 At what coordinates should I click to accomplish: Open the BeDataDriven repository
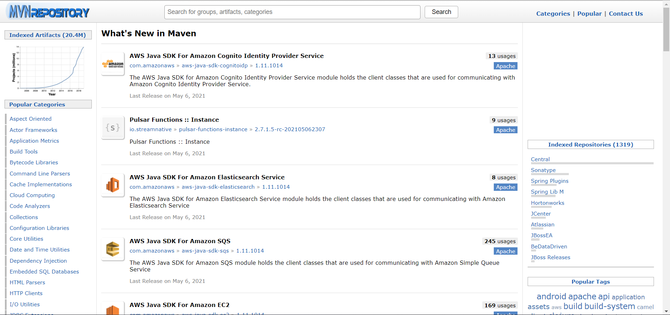(x=549, y=247)
